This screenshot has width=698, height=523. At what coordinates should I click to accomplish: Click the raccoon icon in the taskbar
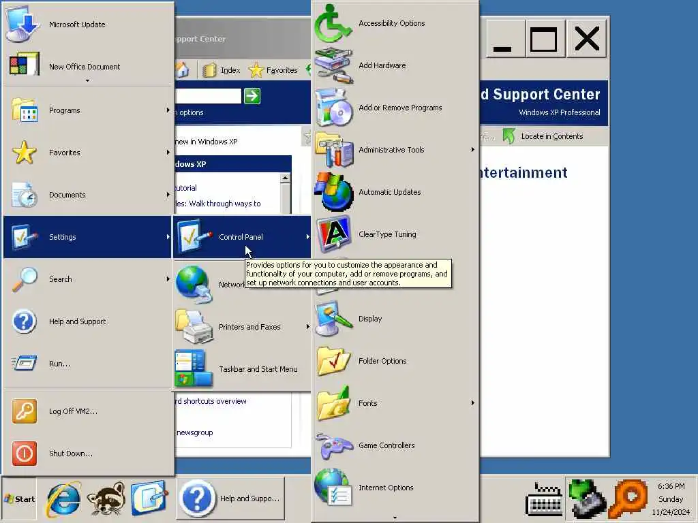106,498
